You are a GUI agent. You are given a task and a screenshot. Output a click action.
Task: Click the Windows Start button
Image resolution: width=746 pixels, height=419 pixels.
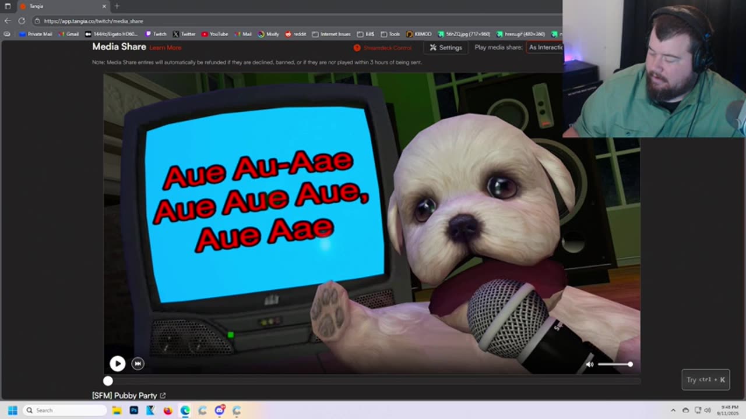12,410
